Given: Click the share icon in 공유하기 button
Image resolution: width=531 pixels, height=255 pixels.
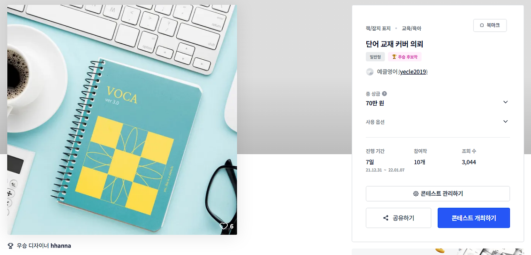Looking at the screenshot, I should click(386, 218).
